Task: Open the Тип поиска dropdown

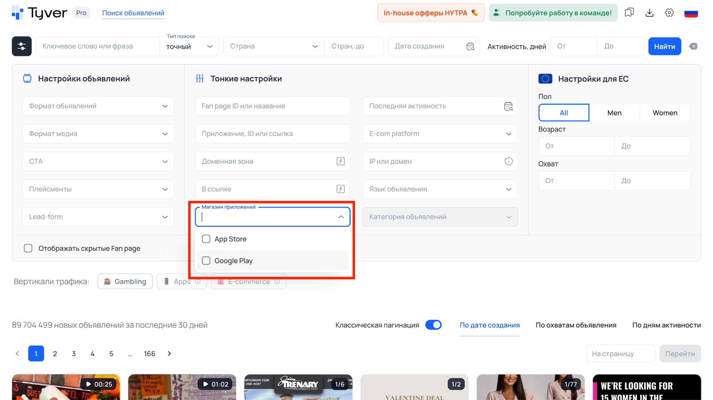Action: [x=189, y=46]
